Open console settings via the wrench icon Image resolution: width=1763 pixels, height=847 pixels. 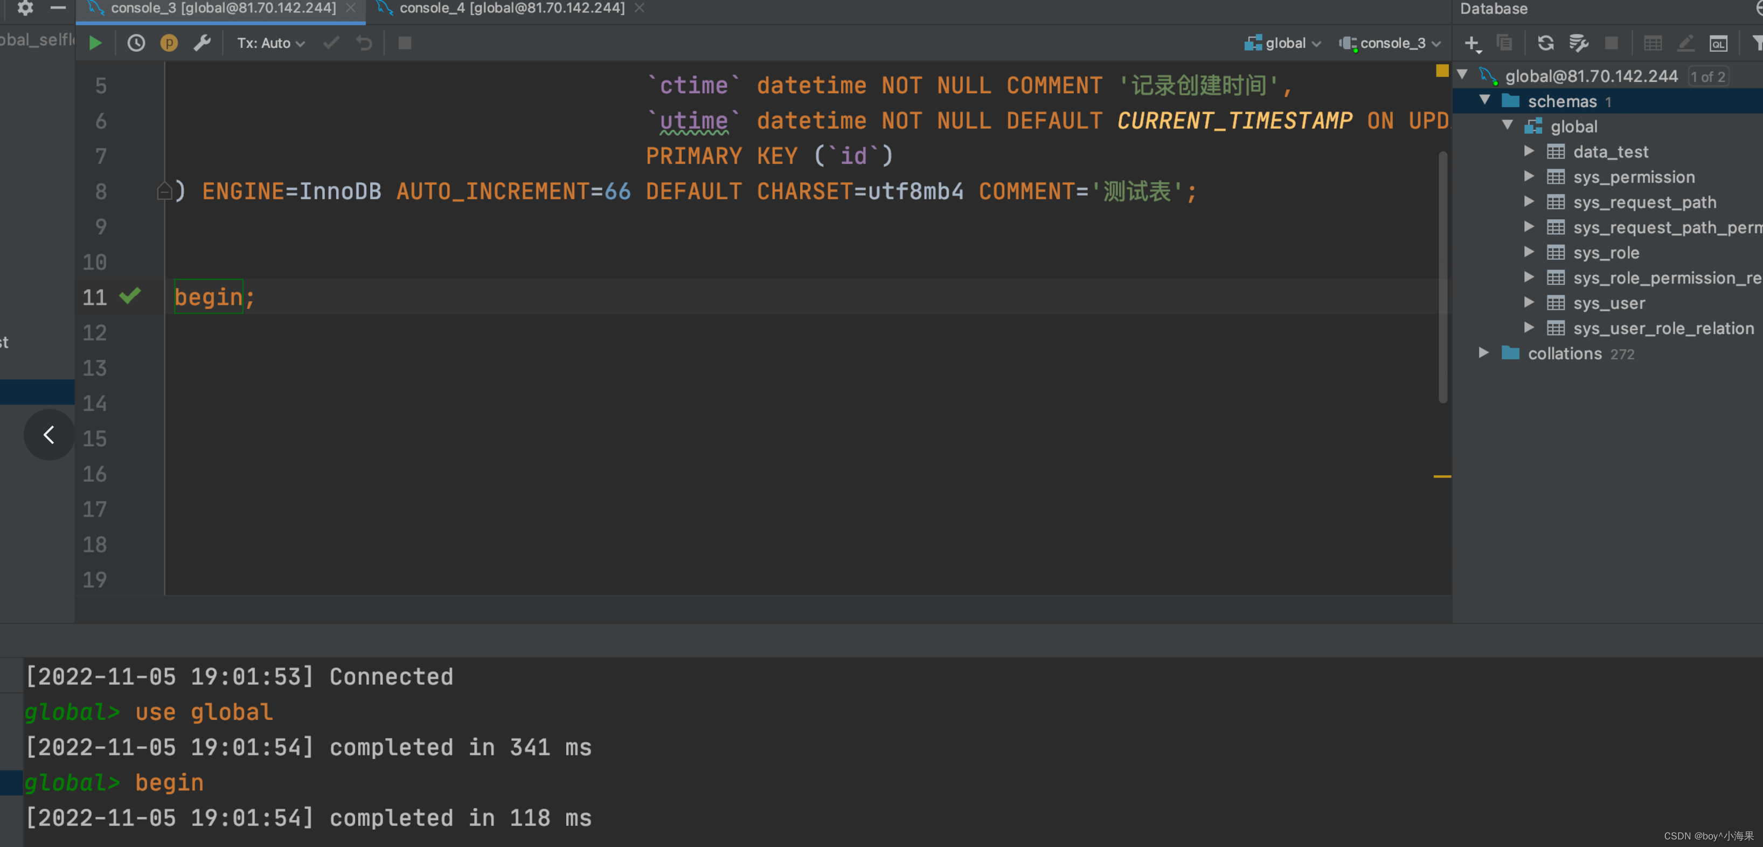[x=202, y=43]
